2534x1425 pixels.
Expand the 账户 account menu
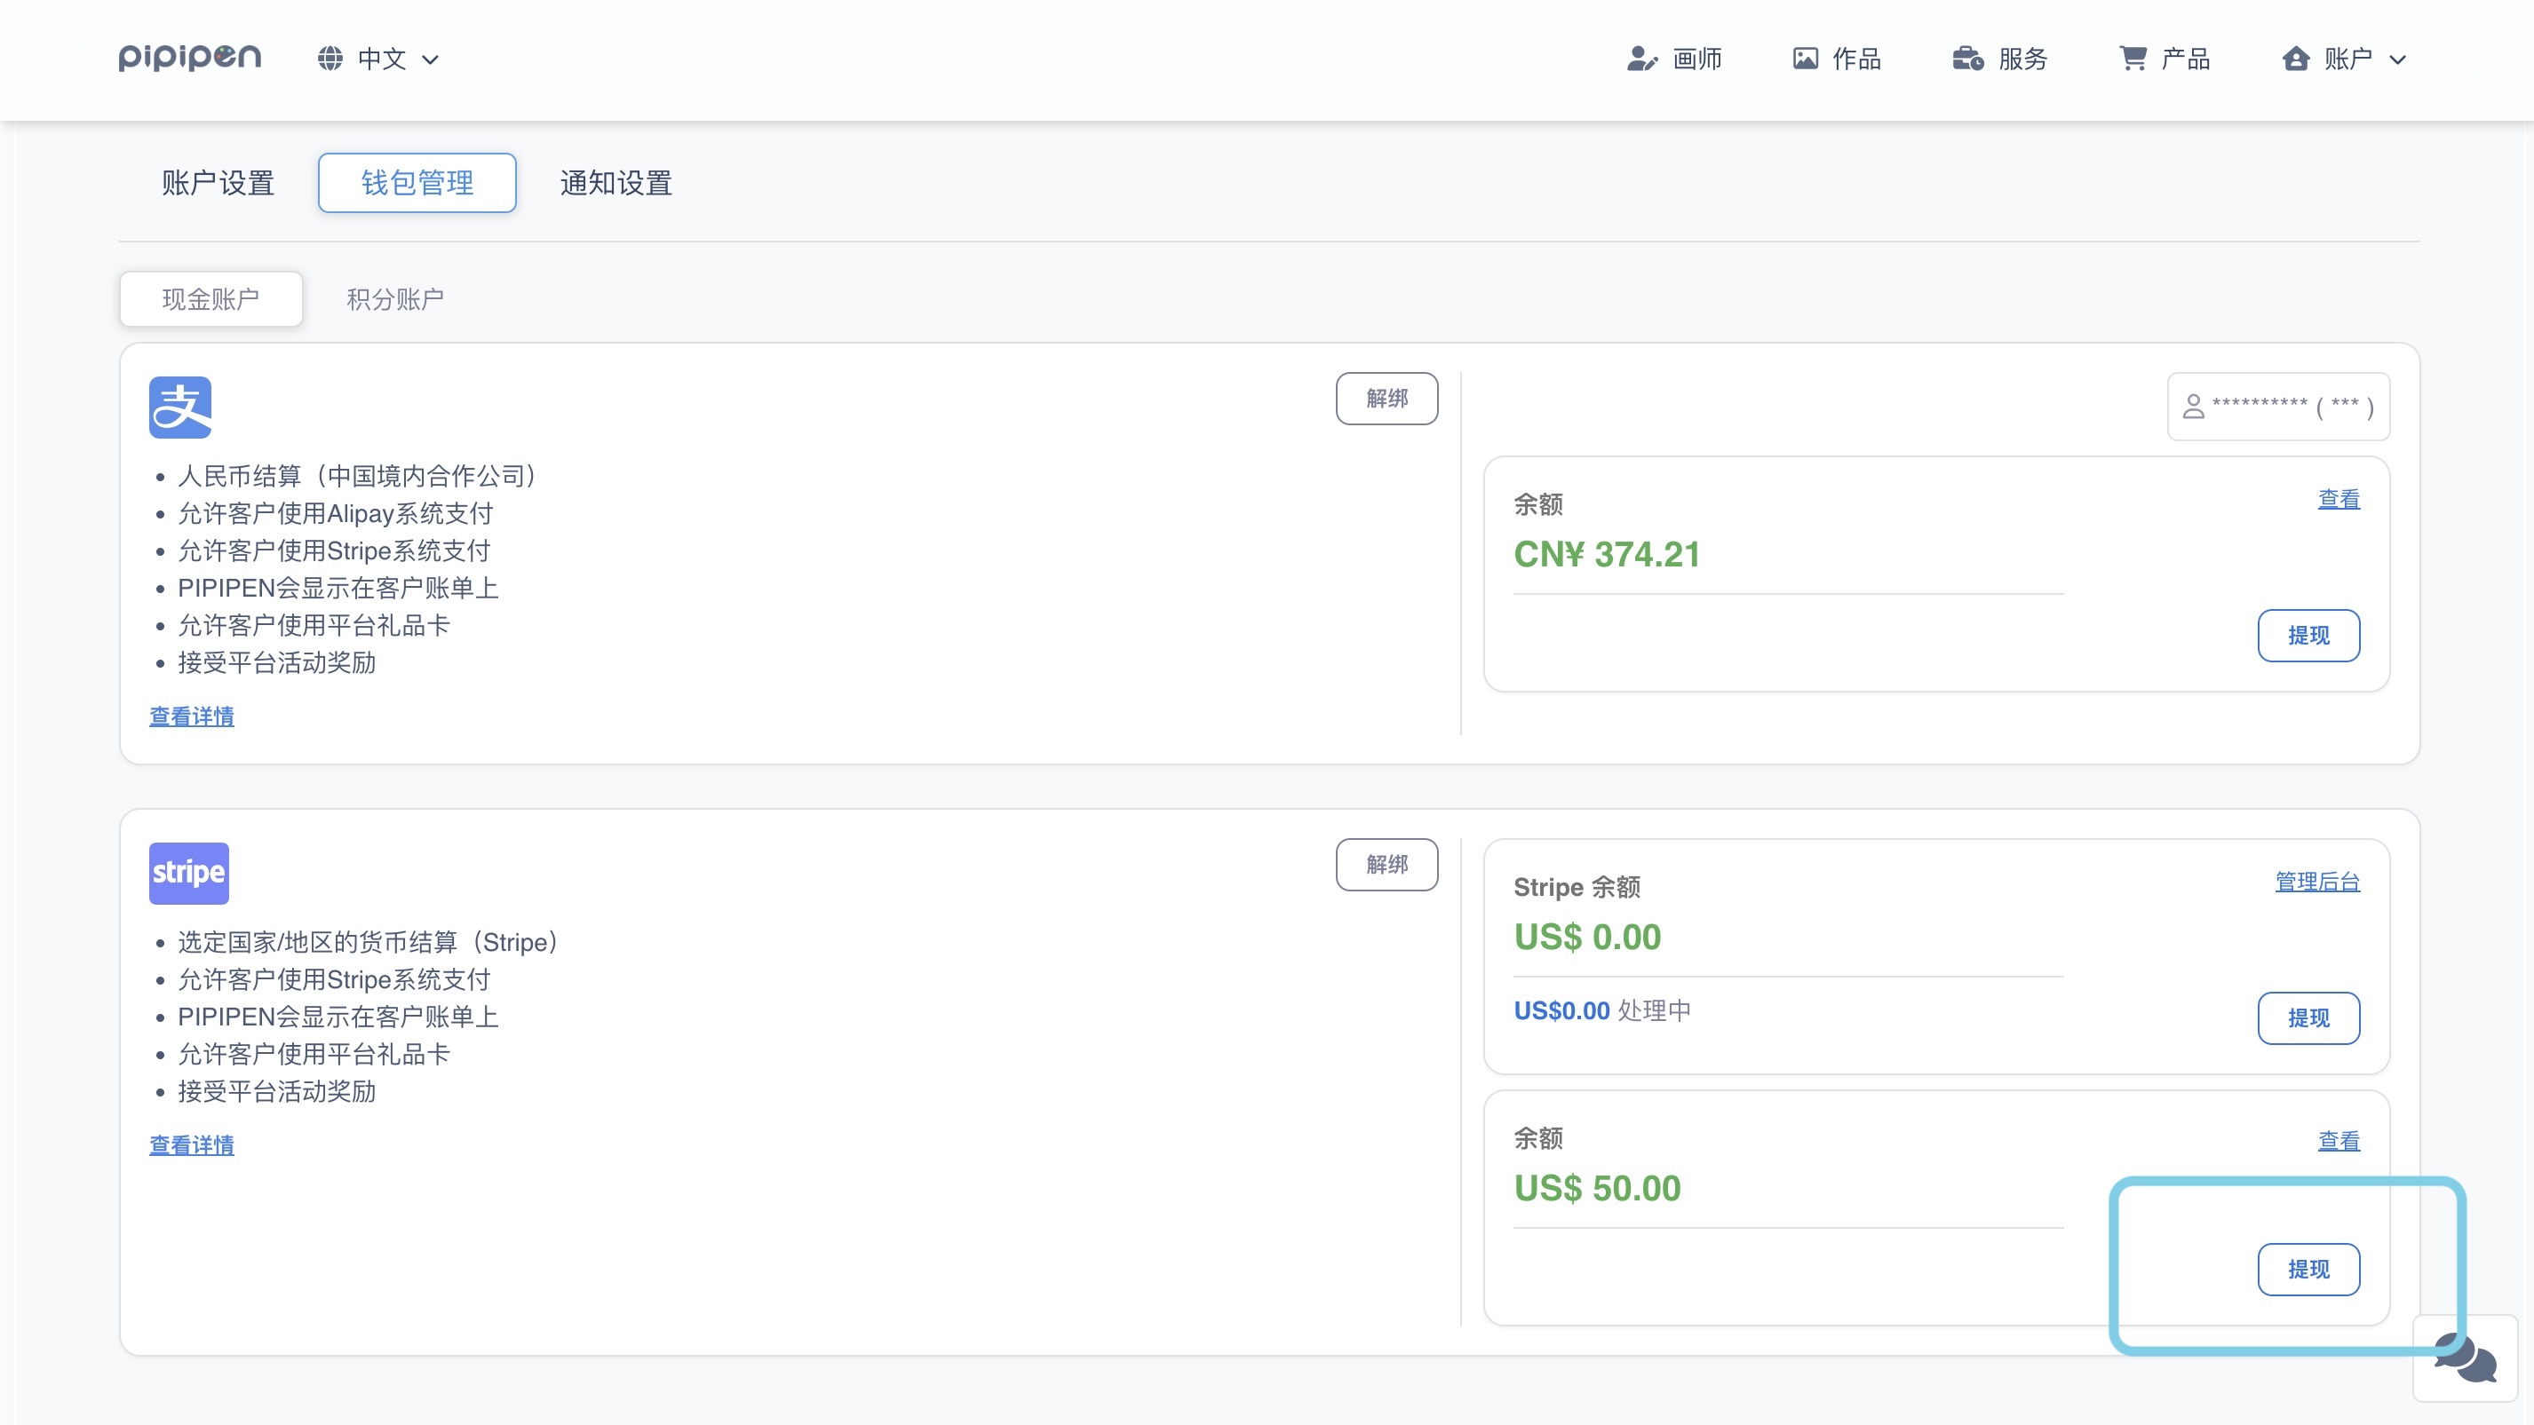(x=2345, y=59)
